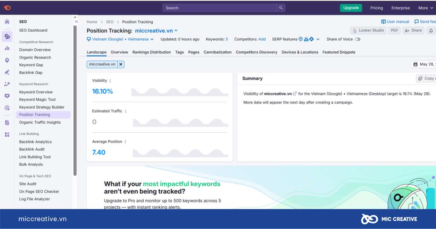Collapse the SEO sidebar with double chevron
The width and height of the screenshot is (436, 229).
point(76,22)
